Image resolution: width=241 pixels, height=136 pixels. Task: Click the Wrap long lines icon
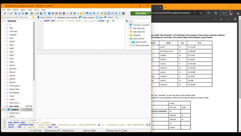[113, 14]
